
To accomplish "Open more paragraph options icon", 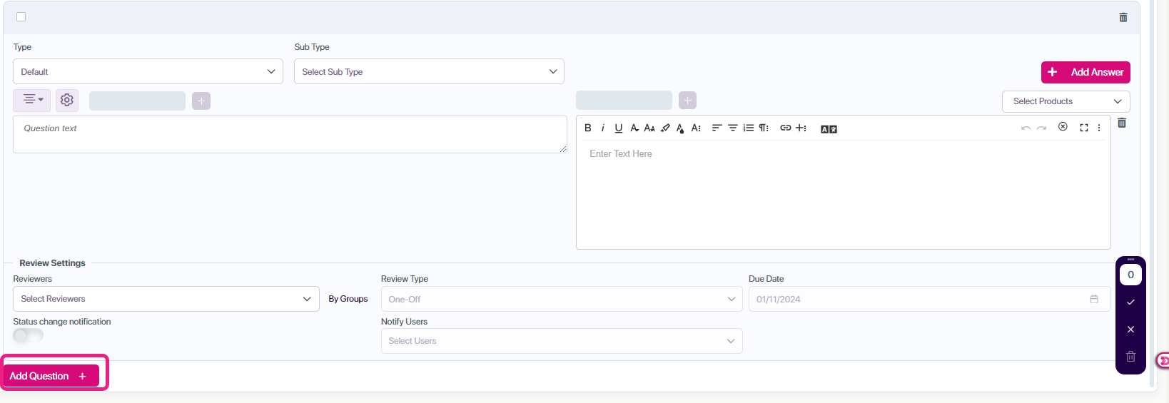I will 764,128.
